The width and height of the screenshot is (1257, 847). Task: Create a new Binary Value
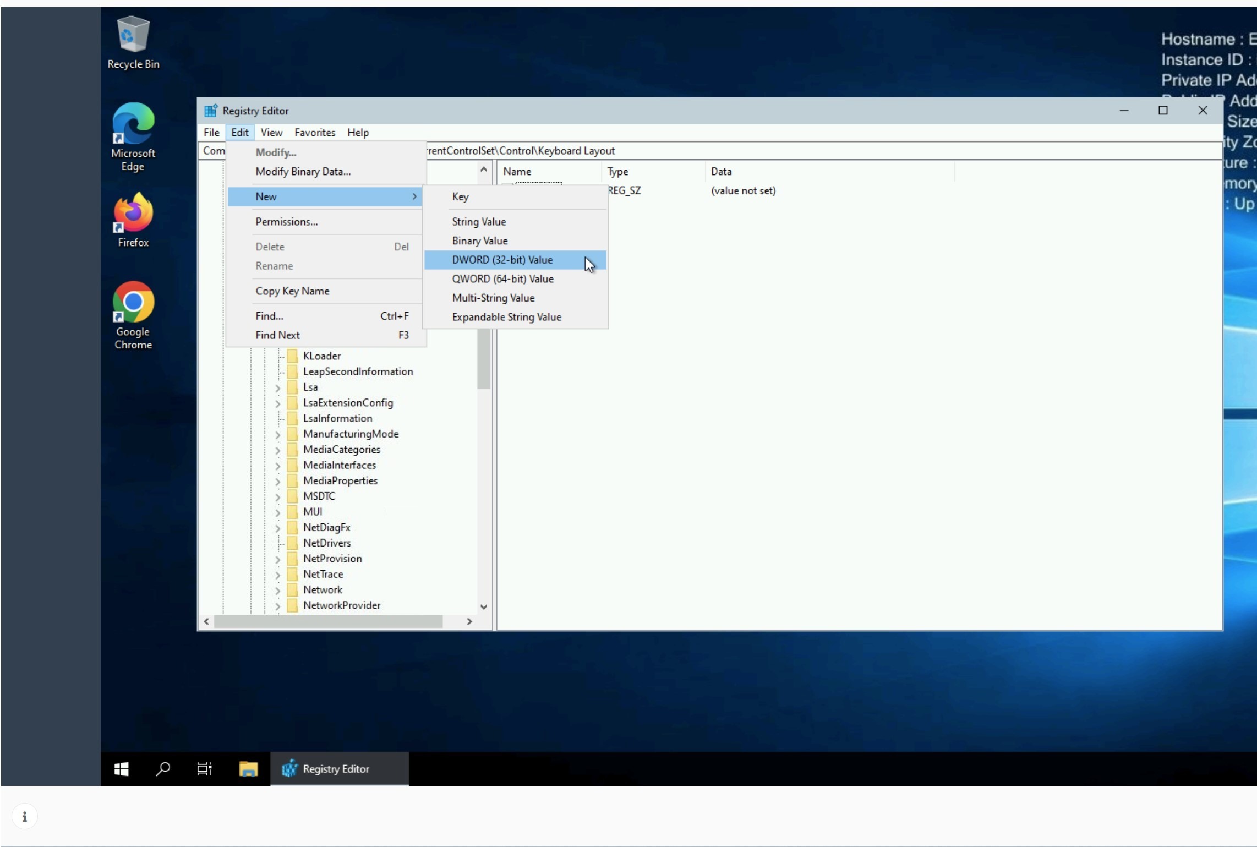516,241
